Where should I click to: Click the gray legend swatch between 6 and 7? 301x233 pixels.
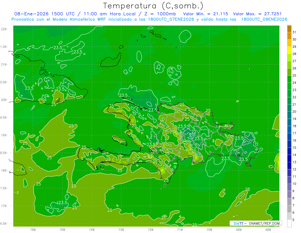(289, 209)
